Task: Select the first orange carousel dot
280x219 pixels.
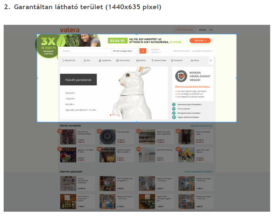Action: [x=110, y=115]
